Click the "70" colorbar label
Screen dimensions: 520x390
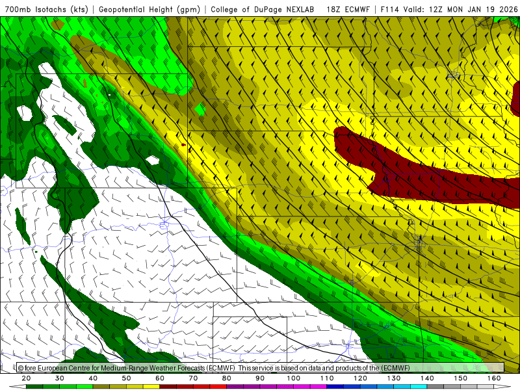tap(193, 378)
